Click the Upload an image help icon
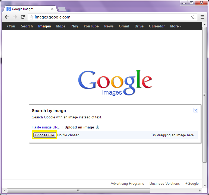209x195 pixels. click(97, 127)
